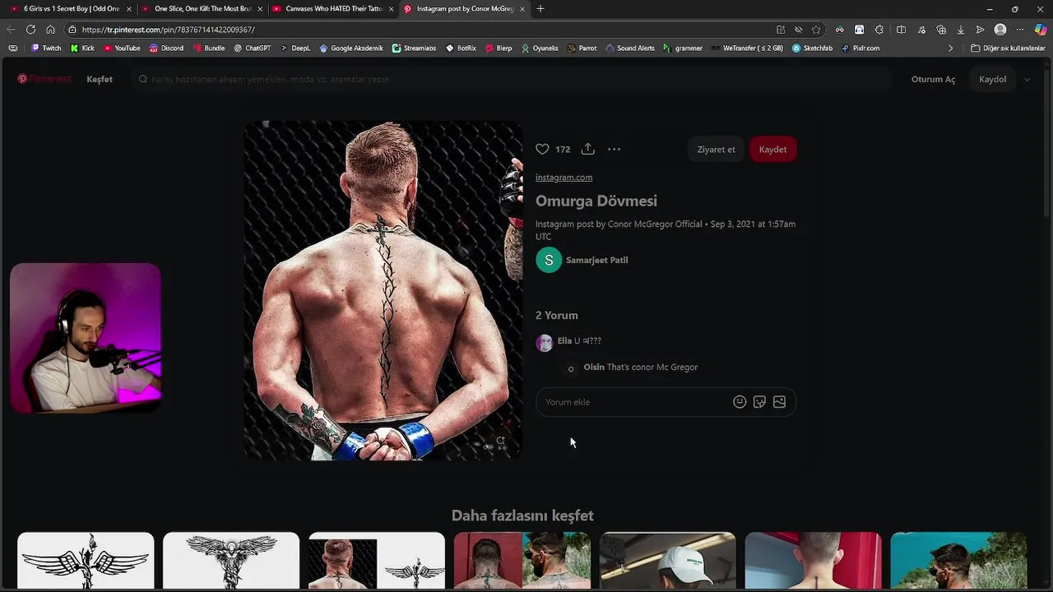1053x592 pixels.
Task: Open the Collections icon in the browser toolbar
Action: 941,30
